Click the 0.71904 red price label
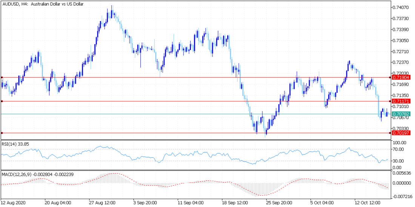This screenshot has height=207, width=415. (401, 78)
